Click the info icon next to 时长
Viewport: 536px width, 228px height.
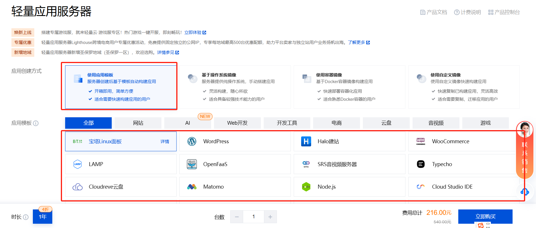tap(26, 217)
